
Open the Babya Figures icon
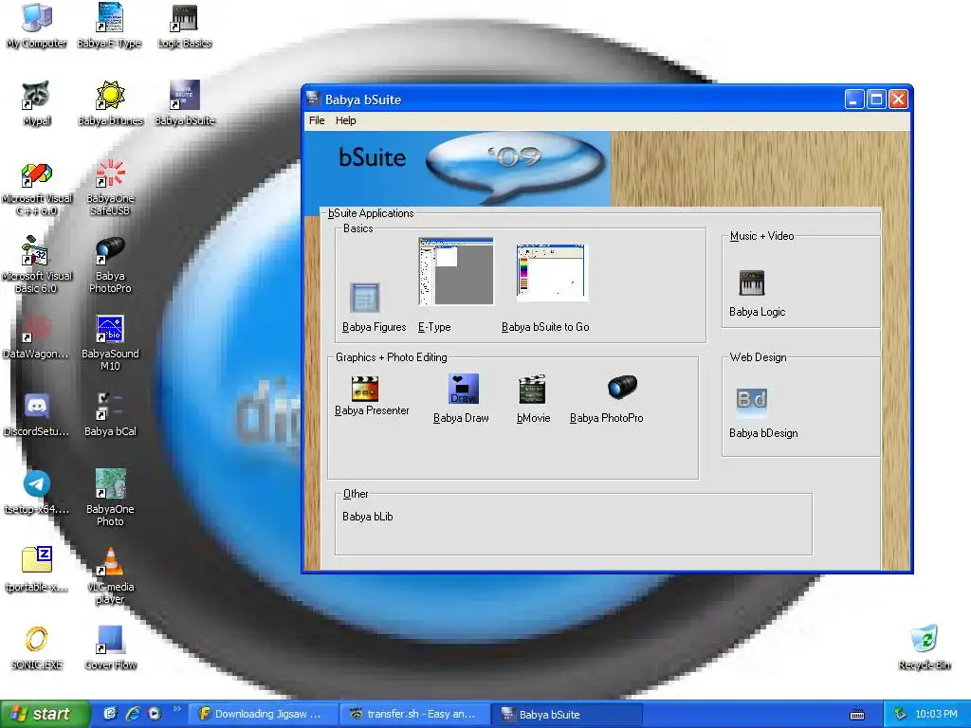(364, 298)
